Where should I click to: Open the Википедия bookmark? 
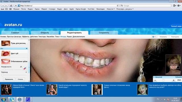click(x=100, y=9)
